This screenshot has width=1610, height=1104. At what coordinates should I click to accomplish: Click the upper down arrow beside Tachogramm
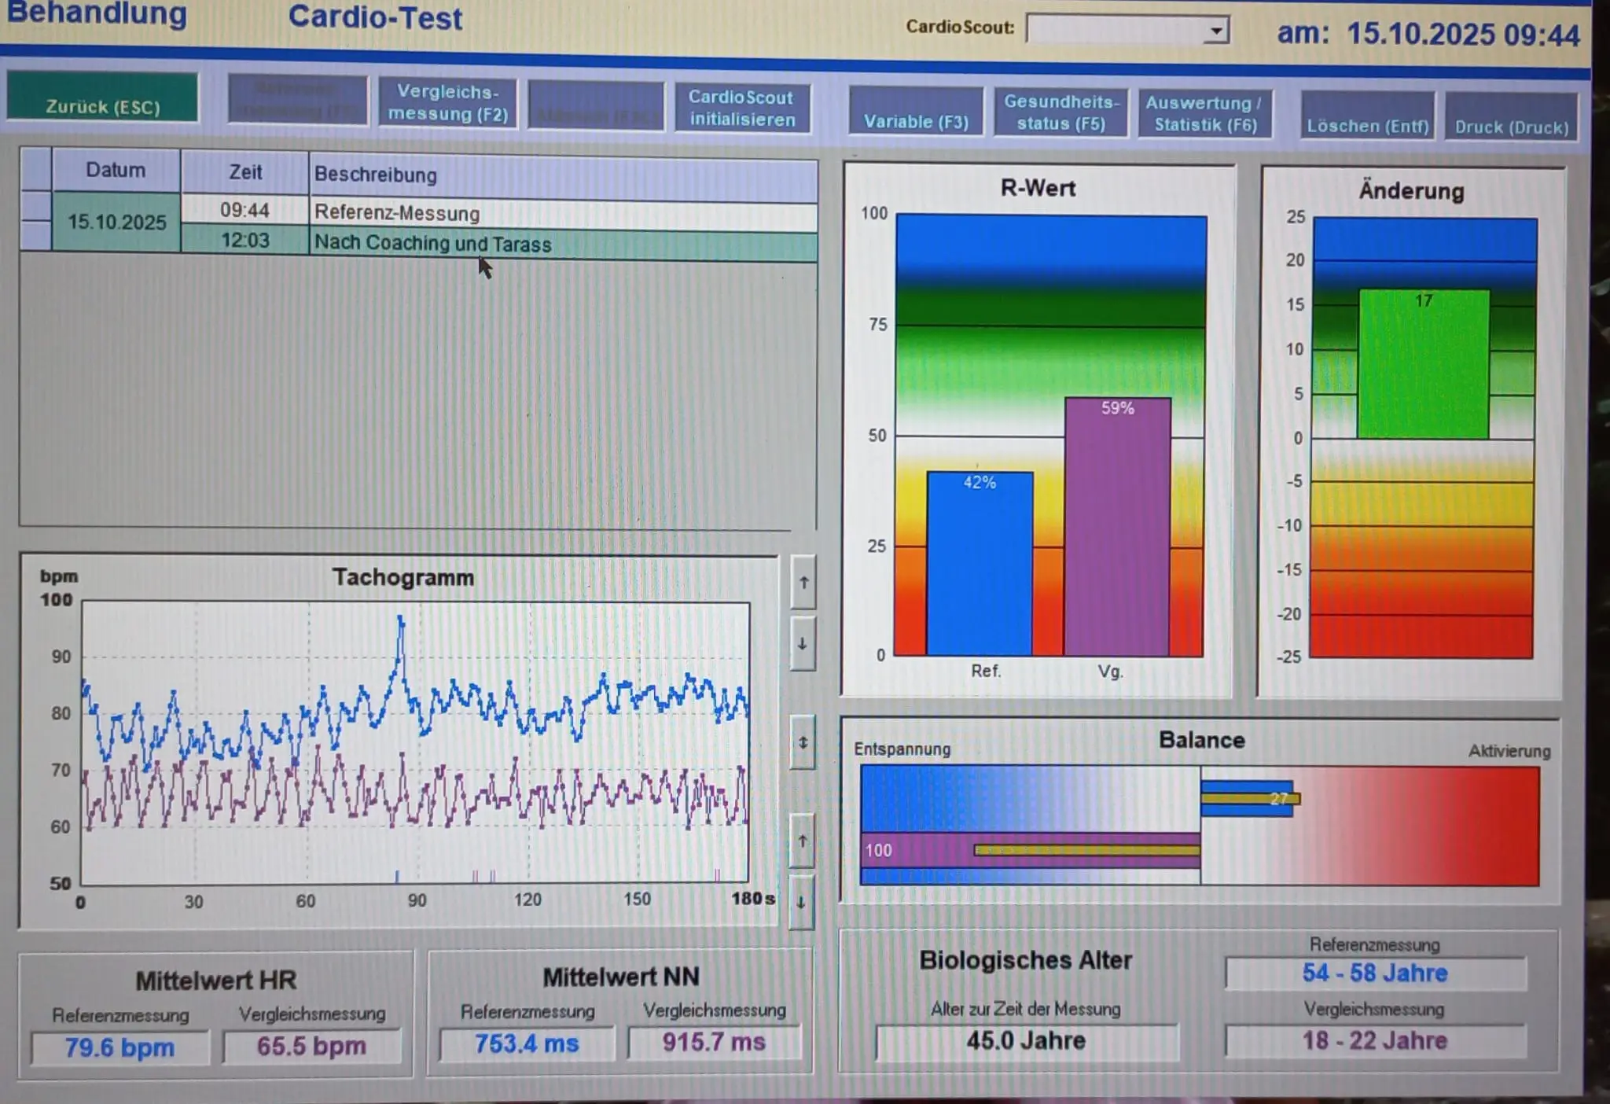(802, 644)
